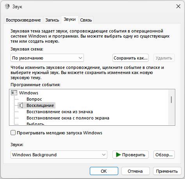
Task: Click the speaker icon beside Восклицание
Action: tap(21, 105)
